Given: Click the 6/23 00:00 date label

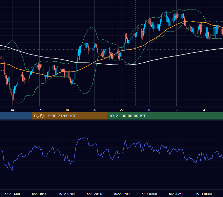Looking at the screenshot, I should pyautogui.click(x=149, y=194).
